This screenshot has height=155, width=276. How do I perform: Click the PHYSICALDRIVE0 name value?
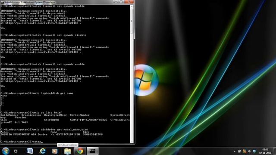point(65,134)
